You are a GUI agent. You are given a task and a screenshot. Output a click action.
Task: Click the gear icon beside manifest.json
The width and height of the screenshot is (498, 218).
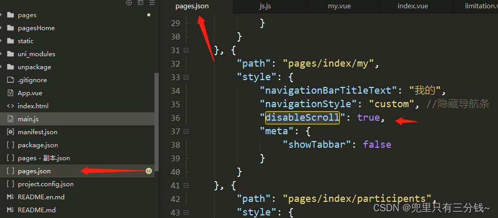coord(10,132)
